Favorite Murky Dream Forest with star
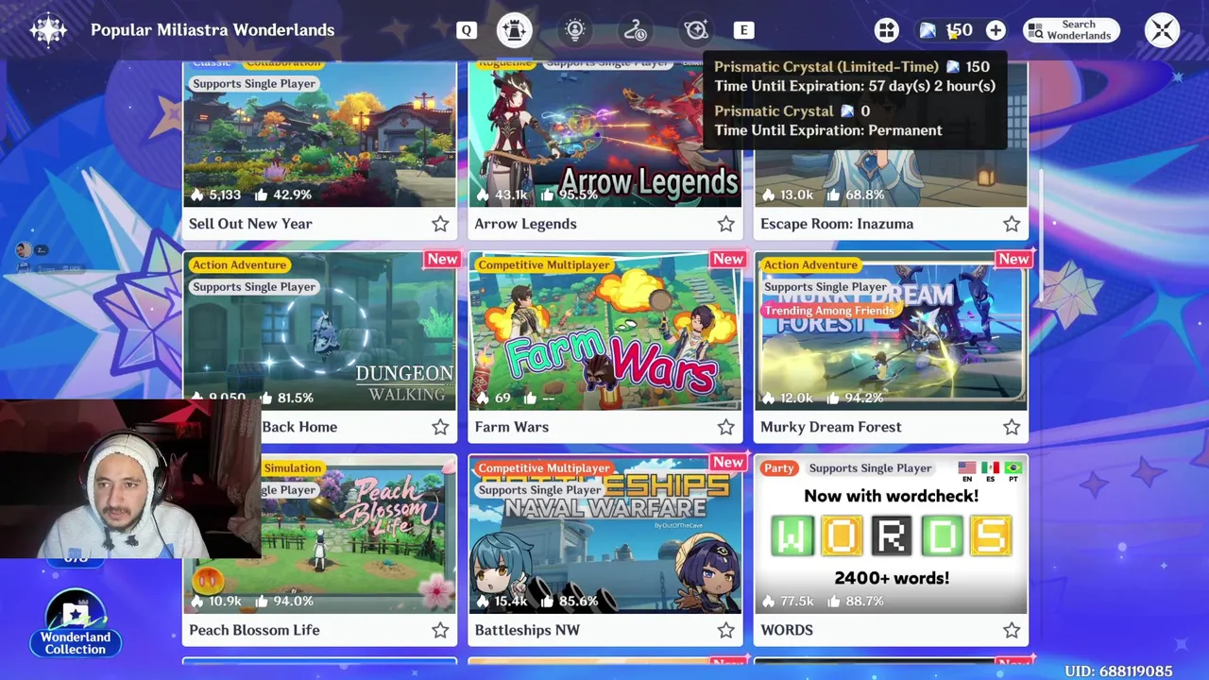 (1012, 427)
